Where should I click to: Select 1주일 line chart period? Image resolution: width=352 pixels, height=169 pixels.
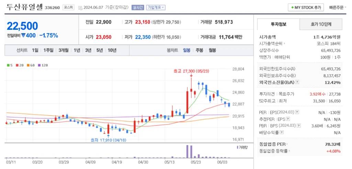tap(48, 50)
